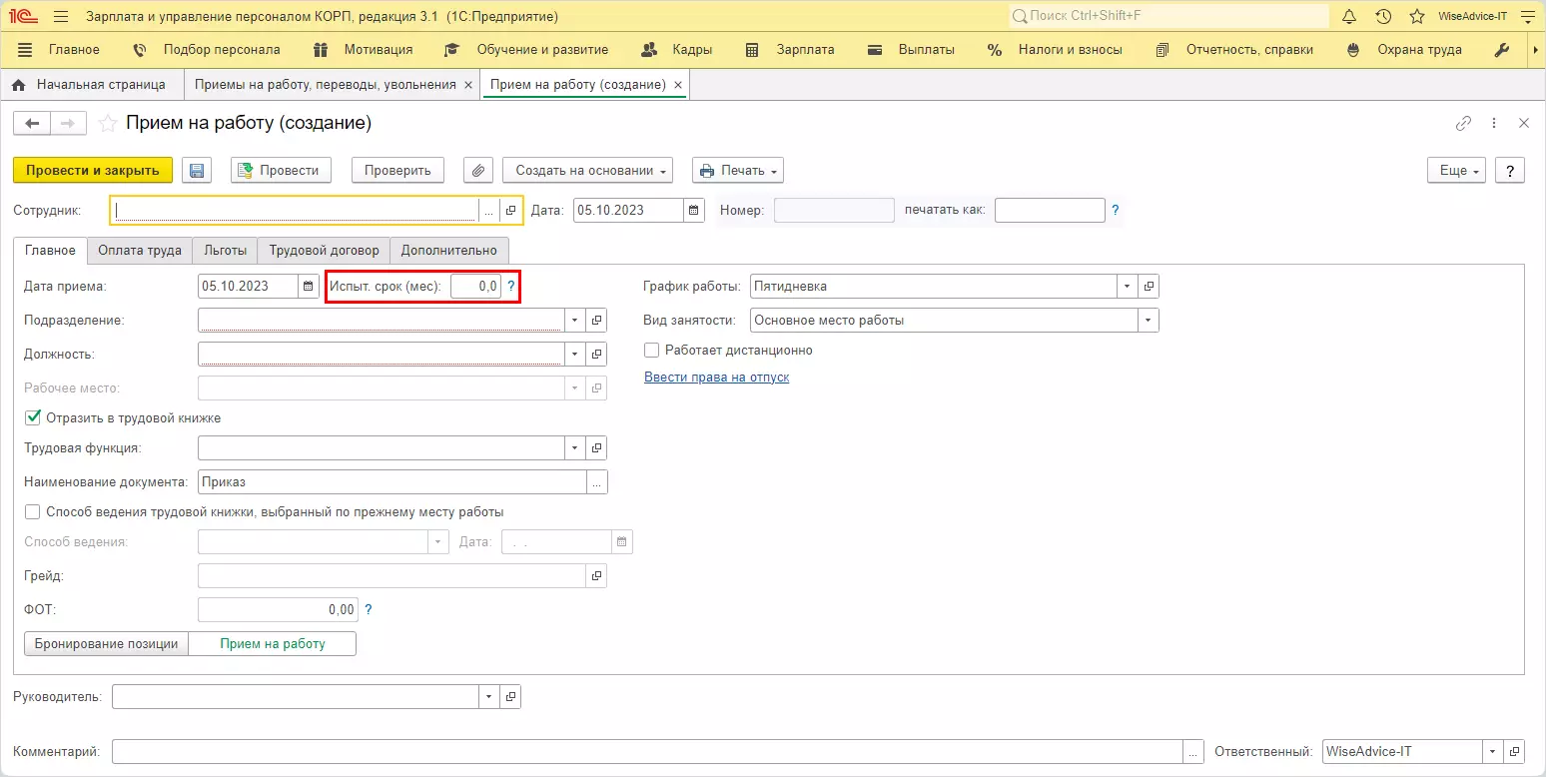
Task: Open the notifications bell icon
Action: coord(1349,17)
